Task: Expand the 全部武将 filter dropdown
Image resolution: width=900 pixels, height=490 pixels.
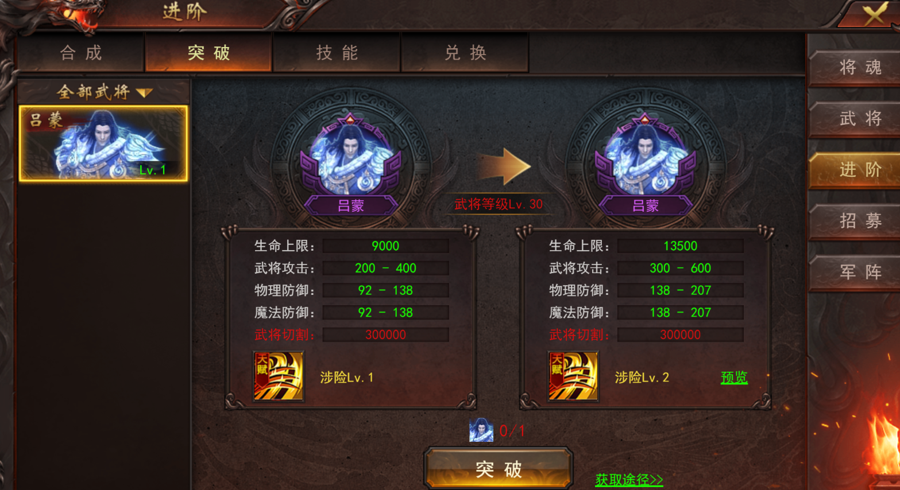Action: pos(103,92)
